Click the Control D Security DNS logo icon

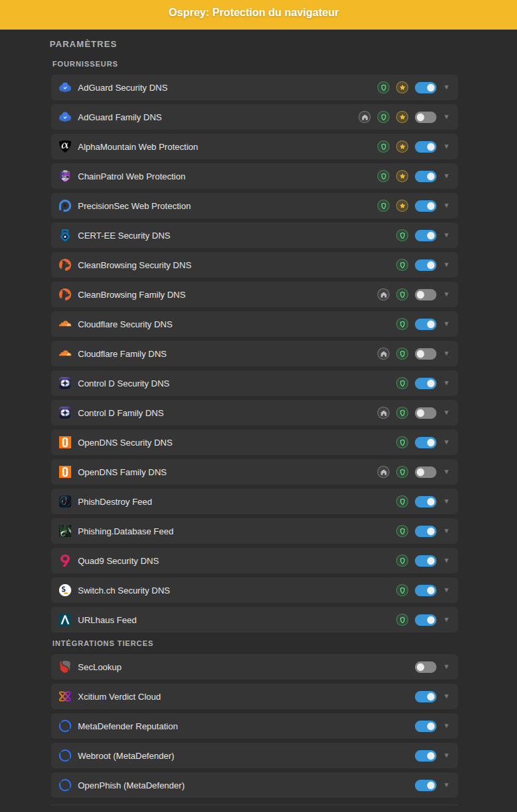(65, 383)
